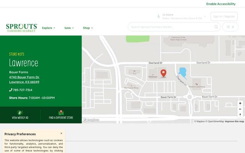
Task: Open the Explore menu
Action: (x=49, y=28)
